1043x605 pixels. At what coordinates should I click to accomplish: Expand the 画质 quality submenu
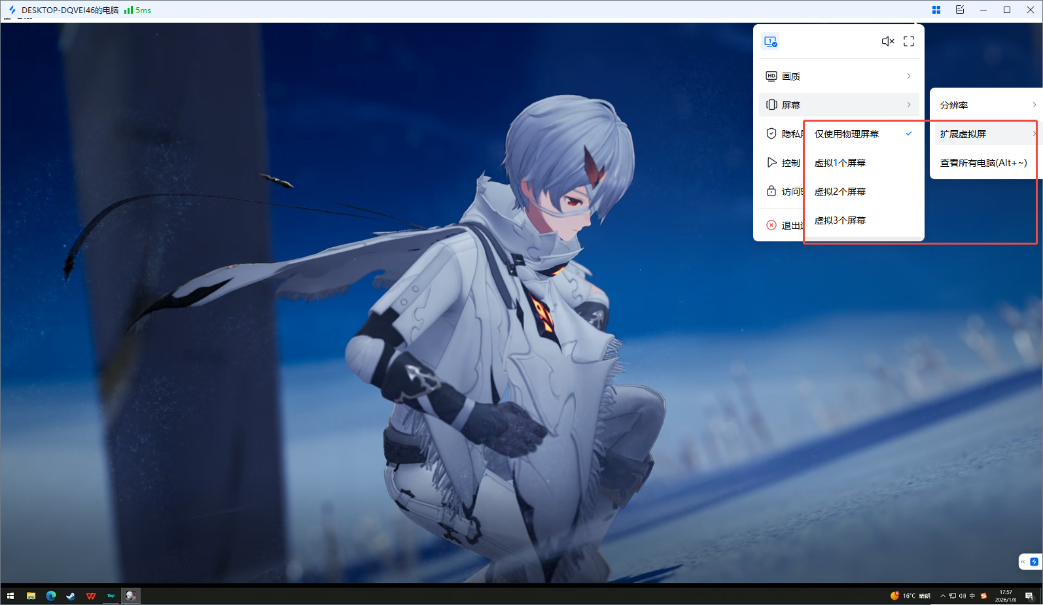838,77
